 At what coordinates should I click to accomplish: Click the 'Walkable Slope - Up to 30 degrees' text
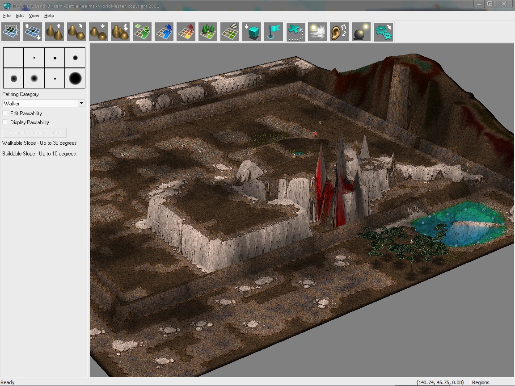coord(39,143)
